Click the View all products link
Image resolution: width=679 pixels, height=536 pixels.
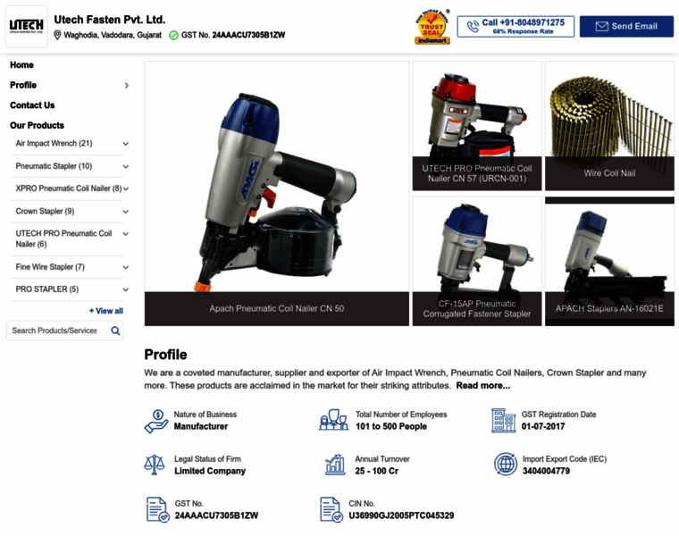(106, 311)
